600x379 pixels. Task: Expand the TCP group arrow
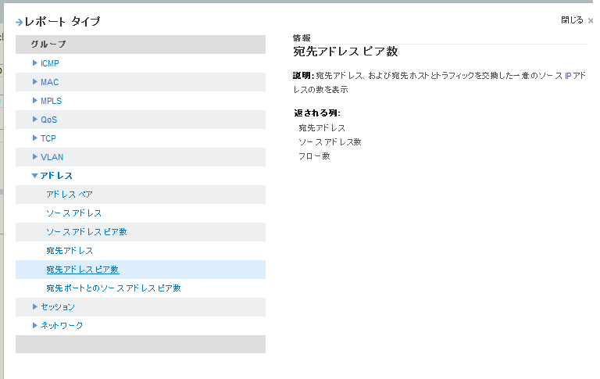[x=35, y=138]
